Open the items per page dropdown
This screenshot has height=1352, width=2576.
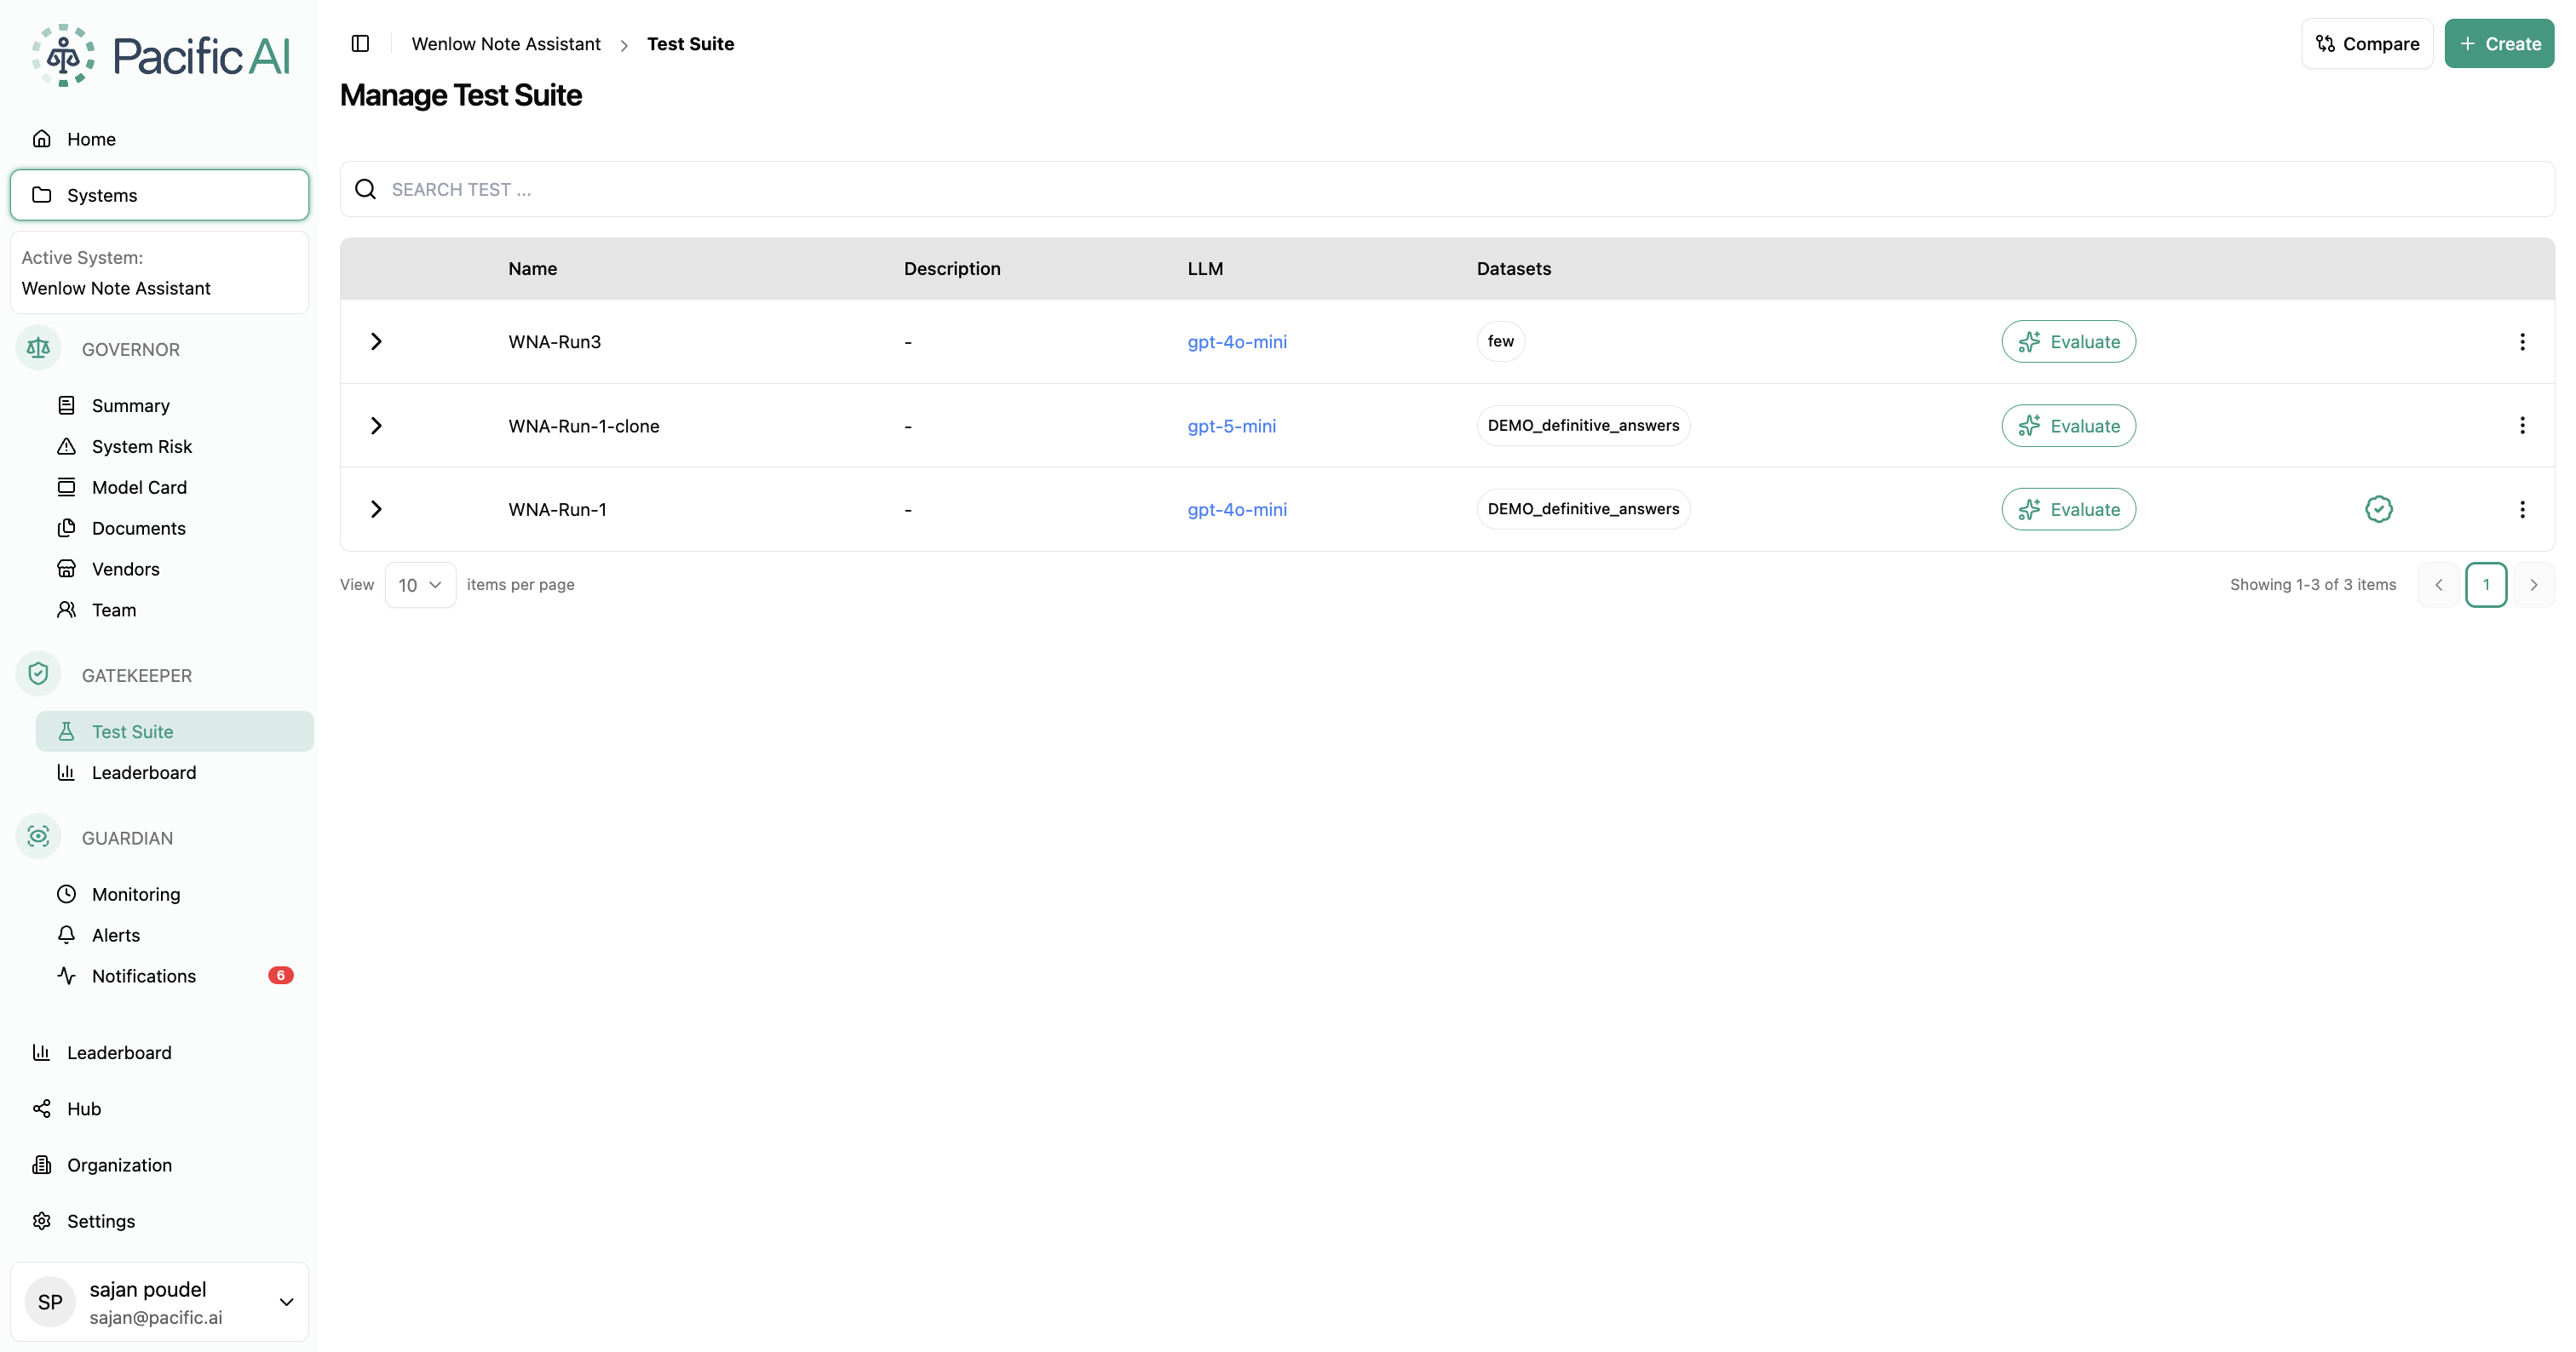pos(420,585)
